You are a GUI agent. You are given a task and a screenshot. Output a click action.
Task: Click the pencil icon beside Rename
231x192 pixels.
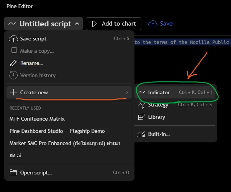pyautogui.click(x=13, y=63)
